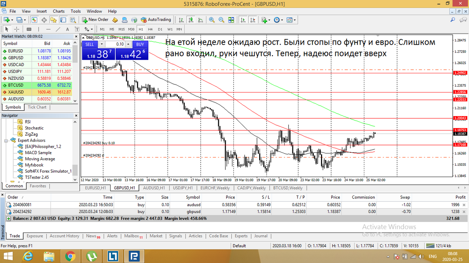Open the signals broadcast icon
469x263 pixels.
[134, 20]
